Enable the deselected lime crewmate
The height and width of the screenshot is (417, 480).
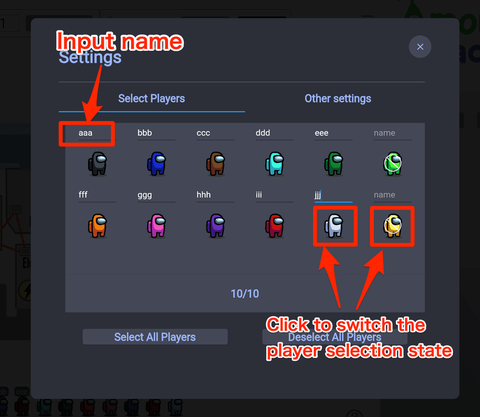393,164
